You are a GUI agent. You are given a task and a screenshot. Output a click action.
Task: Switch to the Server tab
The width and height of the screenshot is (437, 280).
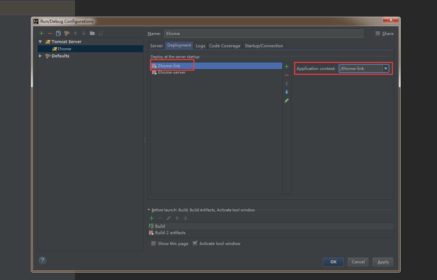(156, 46)
